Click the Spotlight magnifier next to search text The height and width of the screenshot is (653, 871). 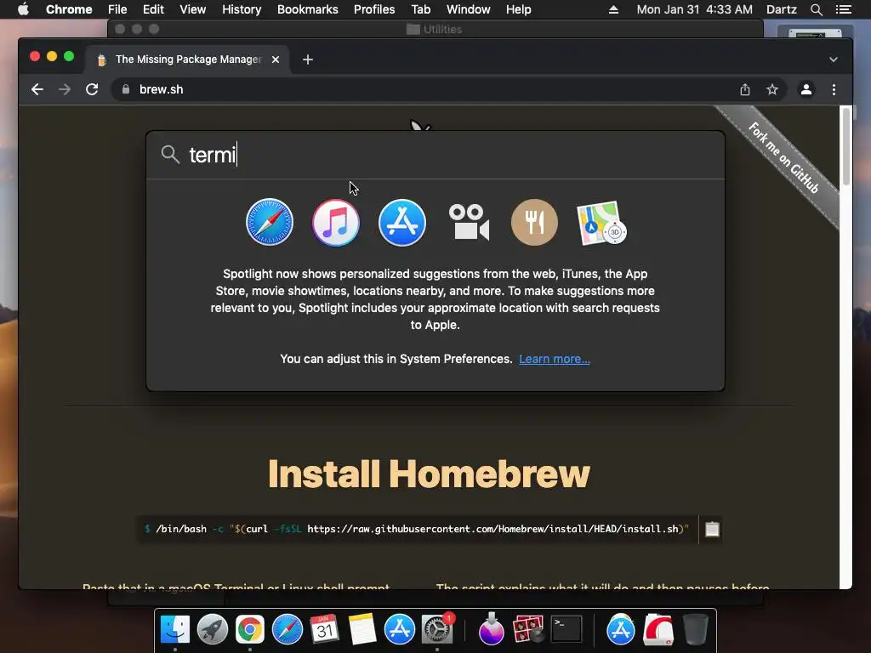click(x=170, y=155)
